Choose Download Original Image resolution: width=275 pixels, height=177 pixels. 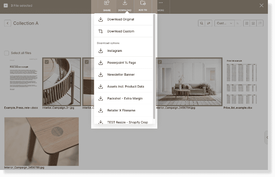tap(123, 19)
